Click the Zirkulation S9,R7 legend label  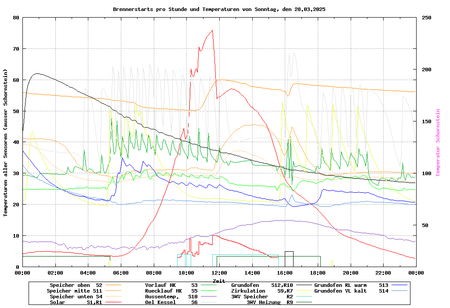click(x=262, y=291)
